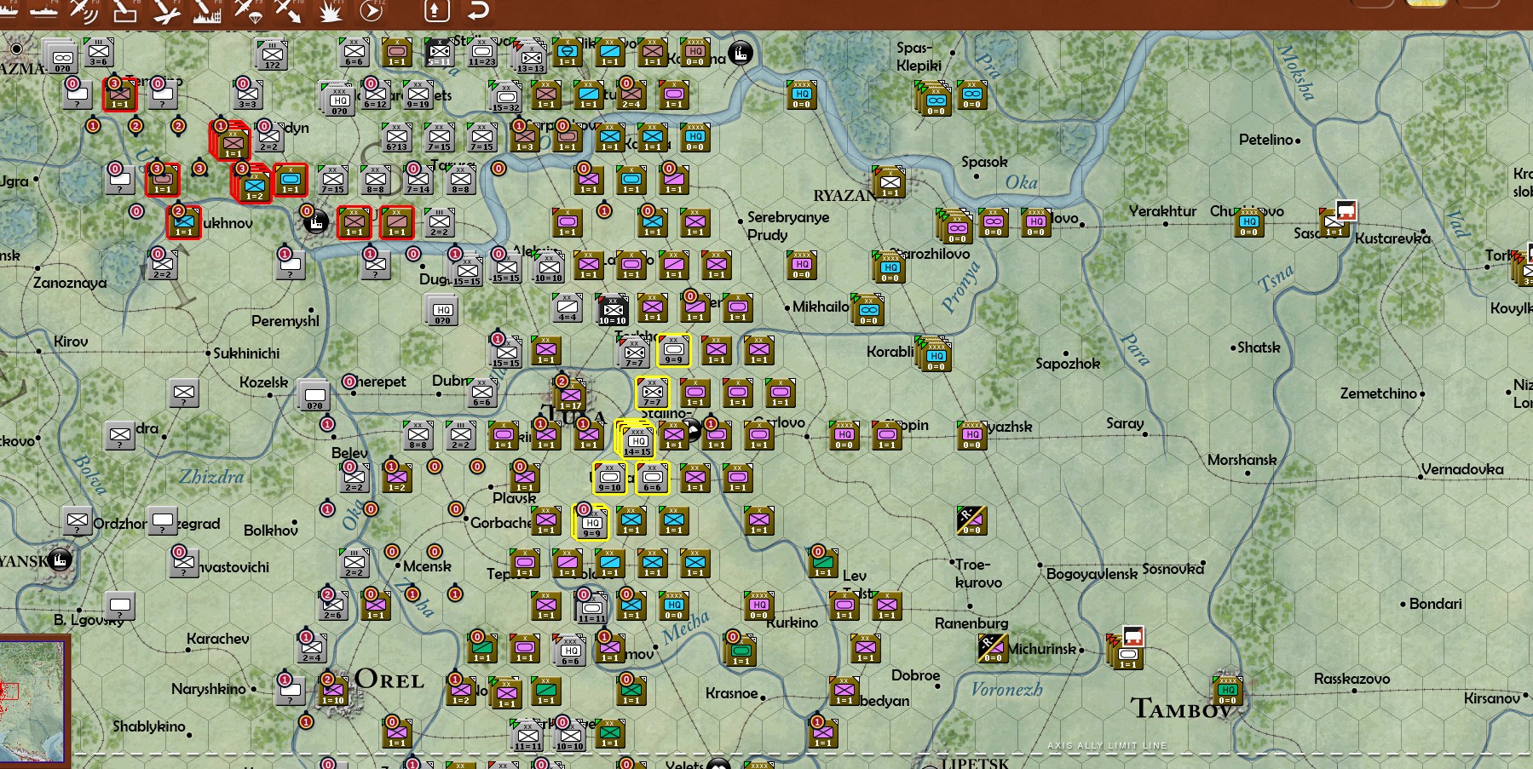
Task: Select the grey 6=6 HQ counter
Action: (x=570, y=650)
